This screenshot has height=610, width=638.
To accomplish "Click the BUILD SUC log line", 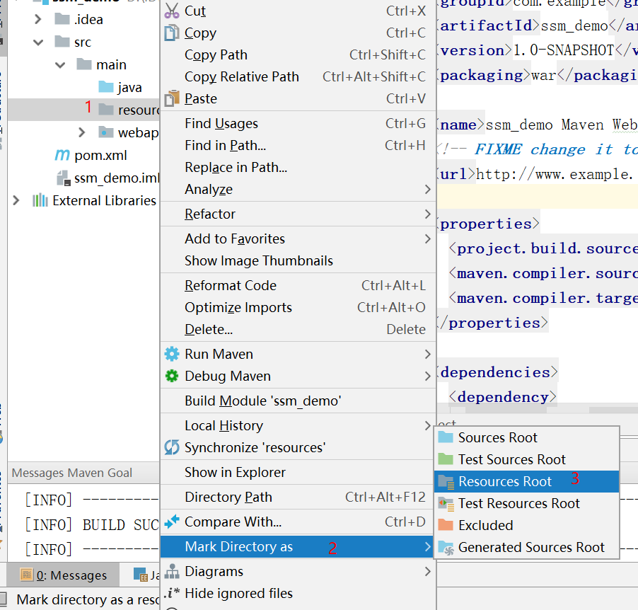I will [x=92, y=525].
